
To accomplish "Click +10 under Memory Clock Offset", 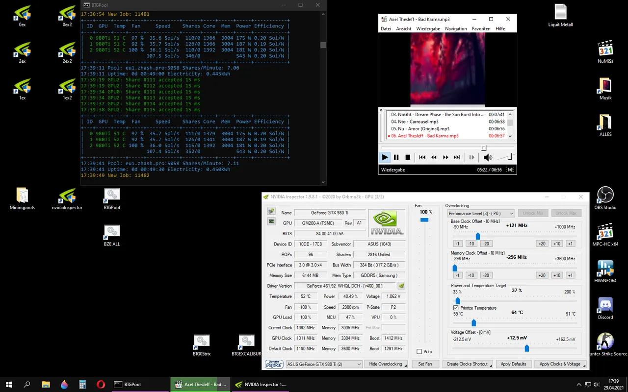I will pos(557,275).
